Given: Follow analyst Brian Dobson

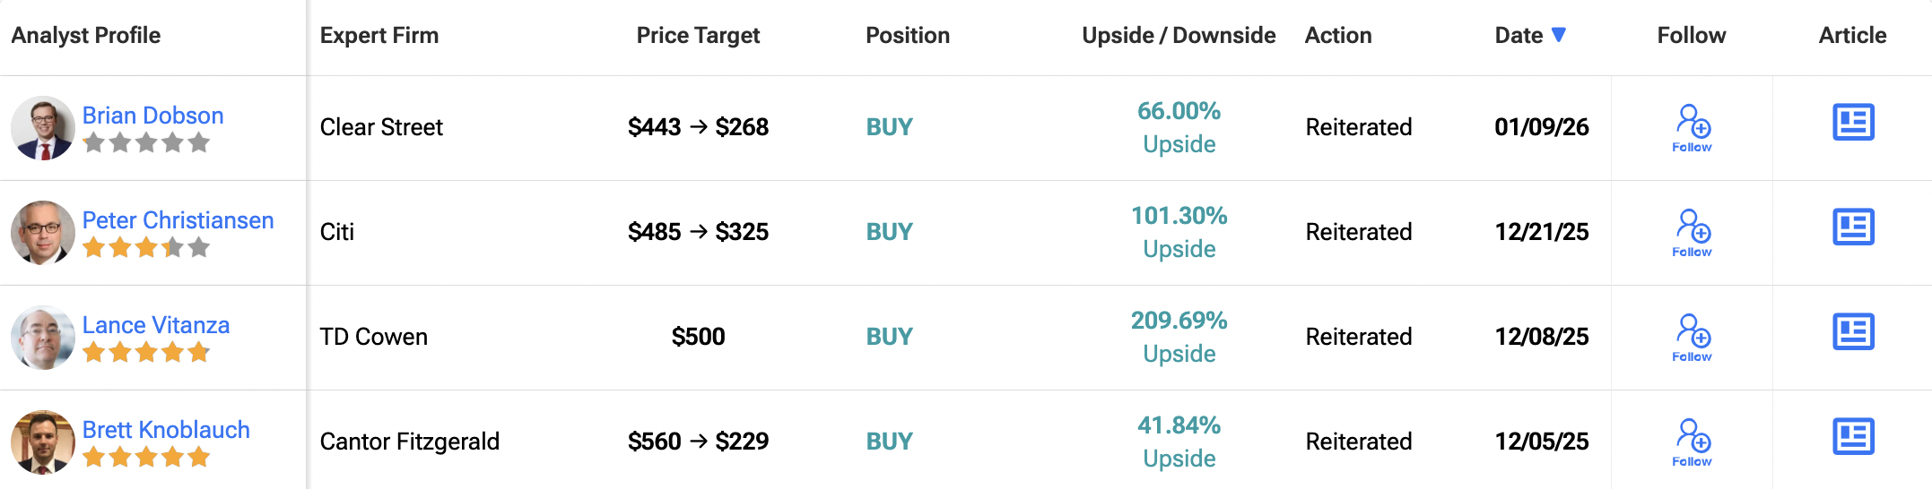Looking at the screenshot, I should [1693, 128].
